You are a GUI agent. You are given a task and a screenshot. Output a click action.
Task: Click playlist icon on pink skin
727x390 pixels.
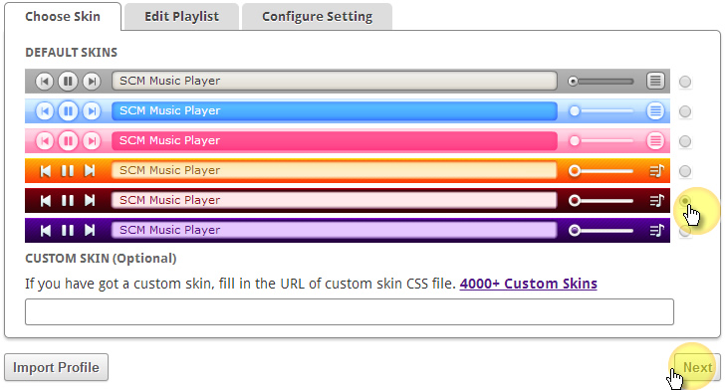pyautogui.click(x=655, y=141)
